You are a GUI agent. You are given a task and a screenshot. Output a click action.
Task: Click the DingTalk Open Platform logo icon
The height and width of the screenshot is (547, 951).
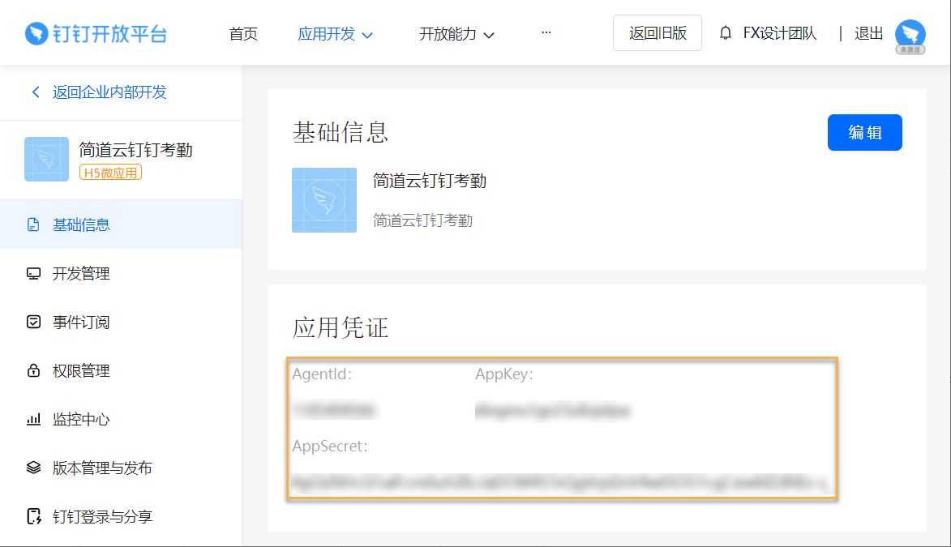coord(36,33)
